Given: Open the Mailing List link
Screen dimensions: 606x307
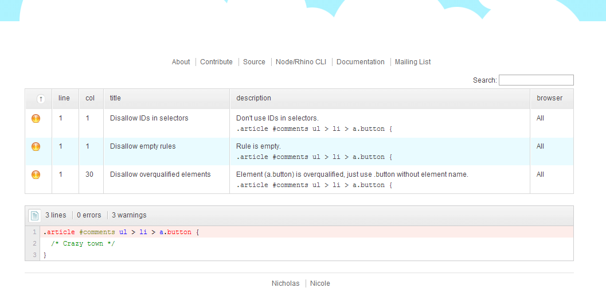Looking at the screenshot, I should (413, 62).
